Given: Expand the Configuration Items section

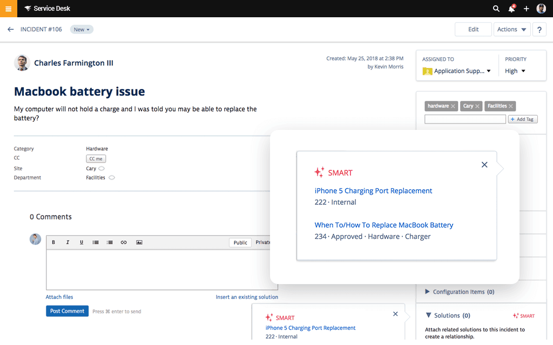Looking at the screenshot, I should (x=460, y=292).
